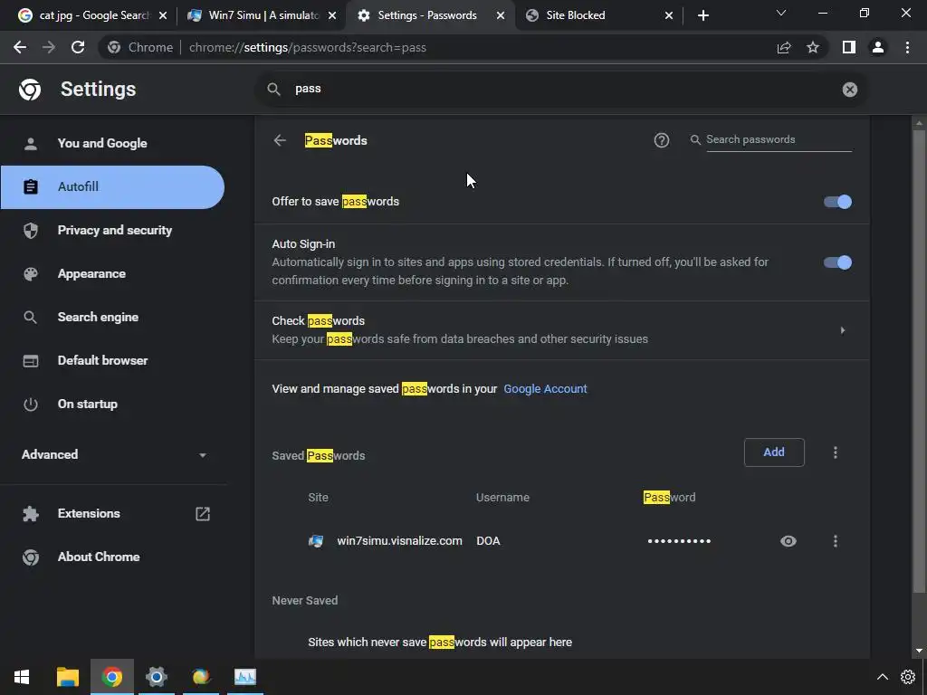Follow the Google Account link
The width and height of the screenshot is (927, 695).
click(545, 389)
